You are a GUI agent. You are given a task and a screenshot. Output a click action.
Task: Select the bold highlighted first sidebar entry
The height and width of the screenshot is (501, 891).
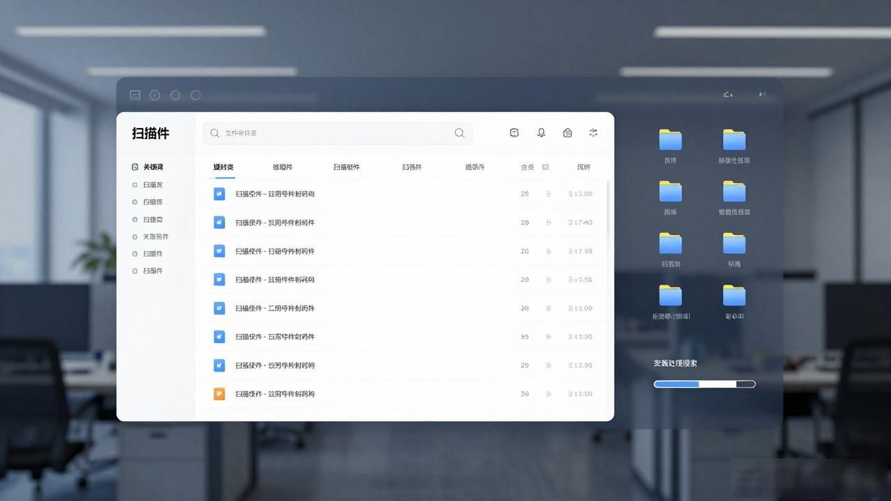[x=148, y=167]
